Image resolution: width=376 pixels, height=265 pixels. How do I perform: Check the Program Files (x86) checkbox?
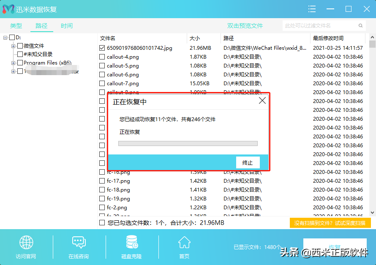(20, 63)
